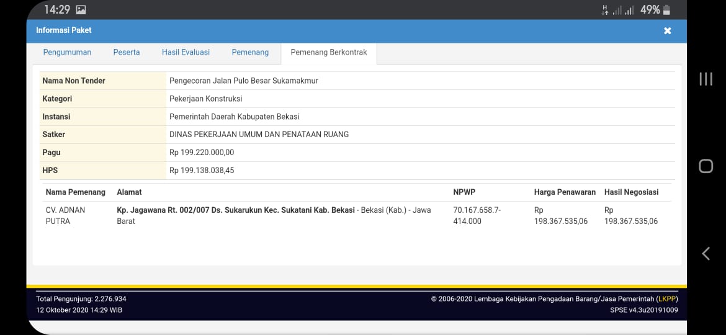This screenshot has height=335, width=726.
Task: Click the Alamat column header
Action: (x=129, y=192)
